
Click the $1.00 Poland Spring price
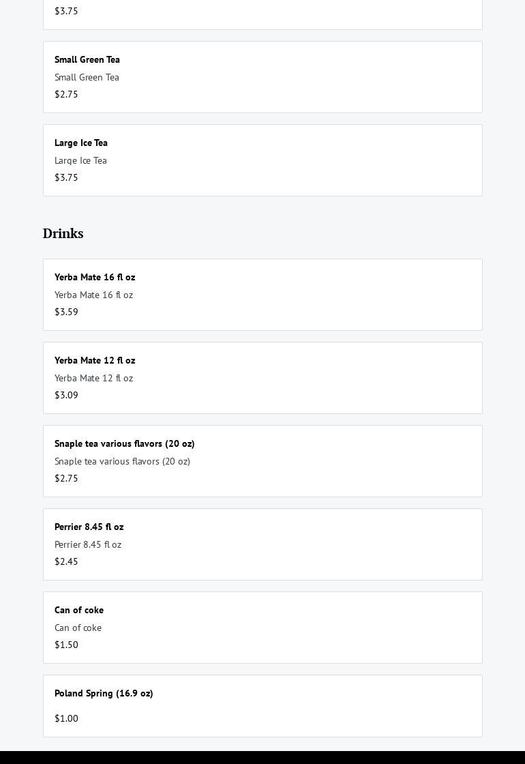coord(66,718)
